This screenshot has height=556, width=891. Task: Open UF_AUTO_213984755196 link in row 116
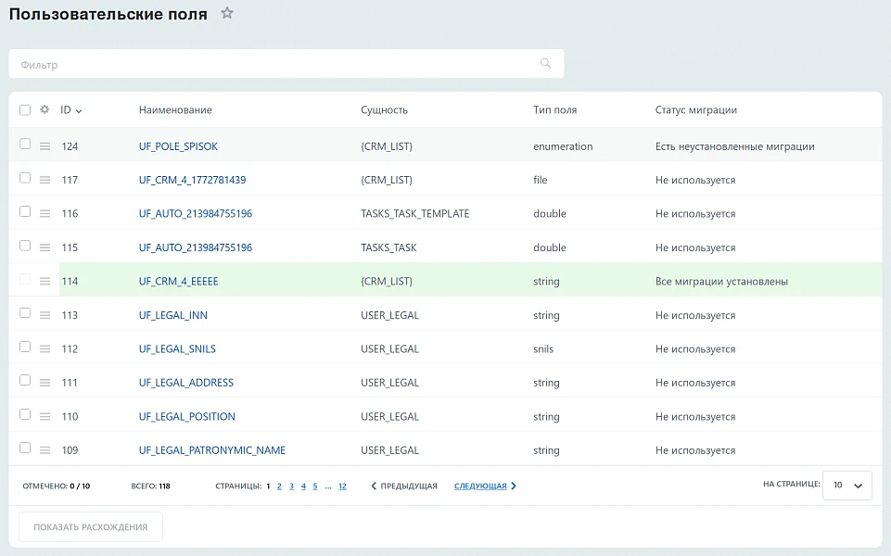[196, 213]
